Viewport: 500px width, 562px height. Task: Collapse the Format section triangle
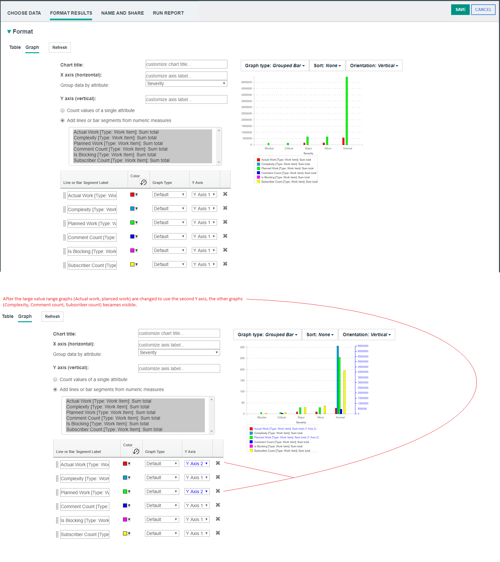9,32
